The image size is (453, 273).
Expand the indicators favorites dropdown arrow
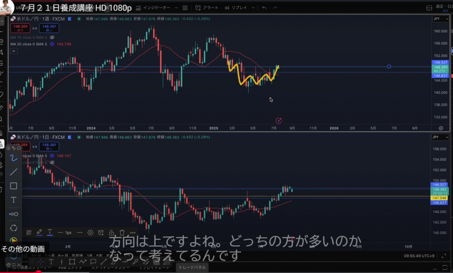point(176,8)
